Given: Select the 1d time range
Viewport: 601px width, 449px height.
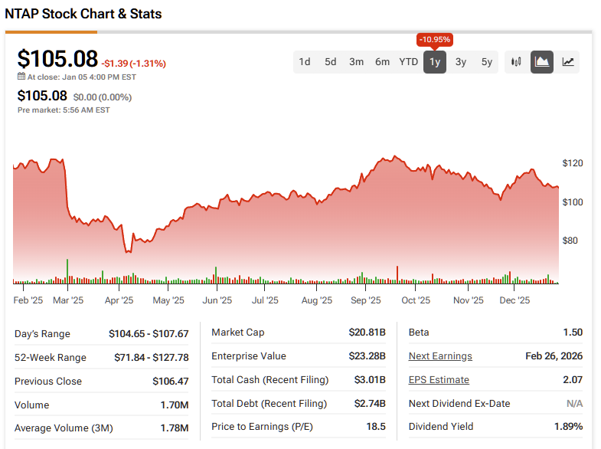Looking at the screenshot, I should pos(305,62).
